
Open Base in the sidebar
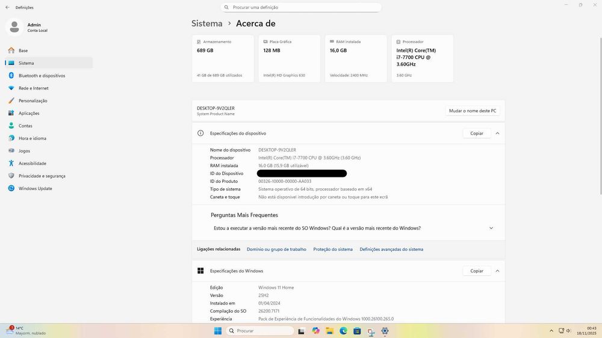point(49,51)
